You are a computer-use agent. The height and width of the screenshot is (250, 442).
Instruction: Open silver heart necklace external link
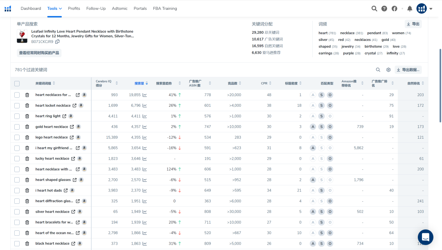[x=73, y=212]
